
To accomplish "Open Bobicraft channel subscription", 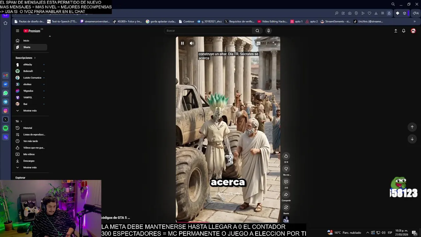I will [x=30, y=71].
